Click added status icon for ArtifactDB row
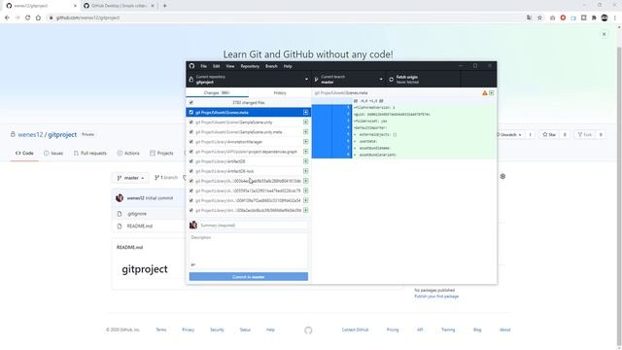The image size is (622, 350). pos(305,161)
